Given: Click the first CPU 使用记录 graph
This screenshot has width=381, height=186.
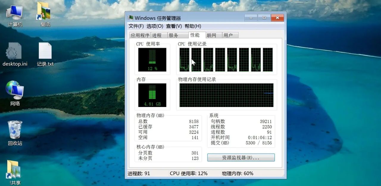Looking at the screenshot, I should pyautogui.click(x=185, y=59).
